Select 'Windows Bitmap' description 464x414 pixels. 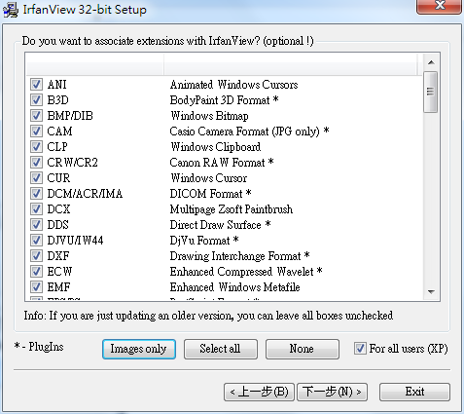click(x=209, y=116)
